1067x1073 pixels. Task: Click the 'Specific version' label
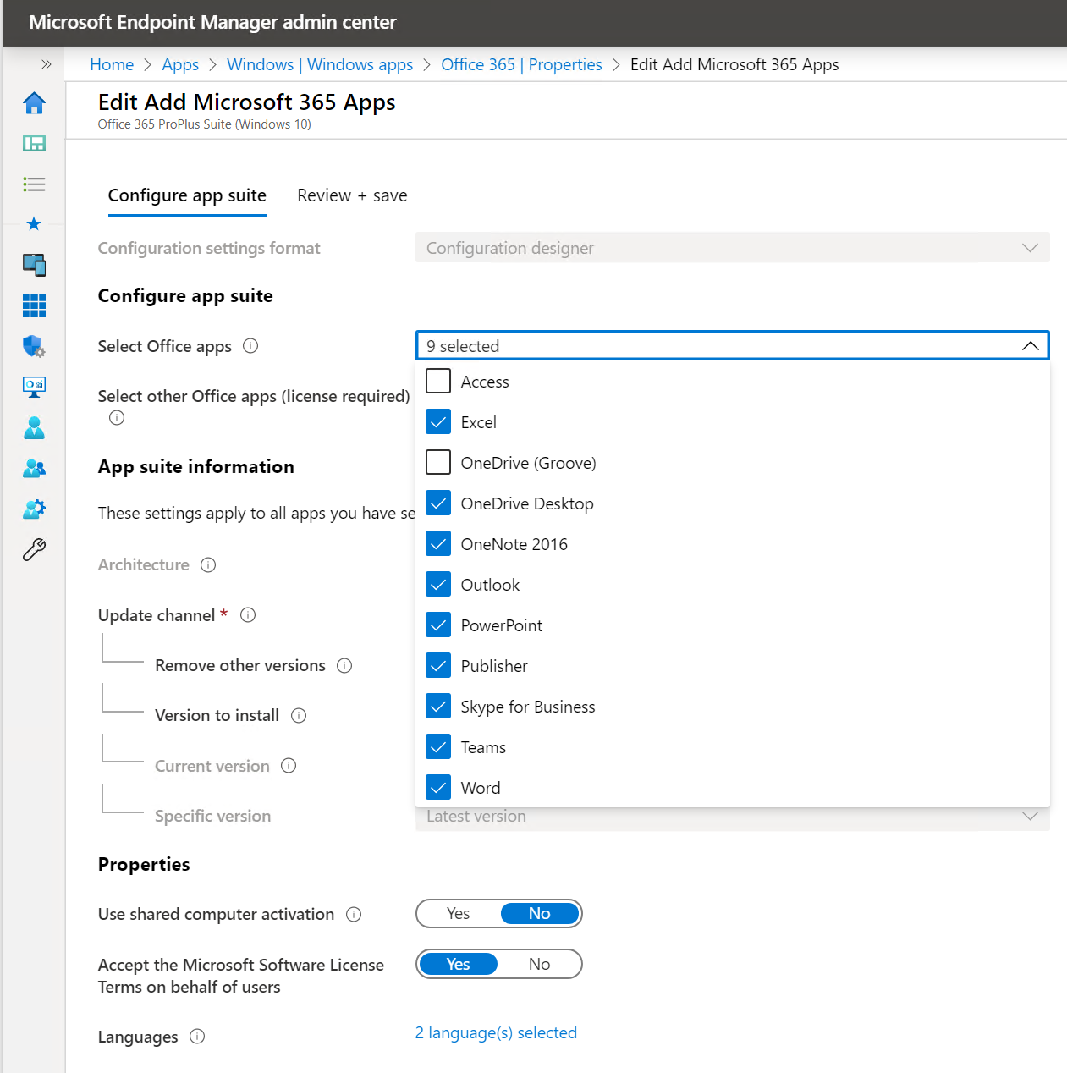click(x=212, y=816)
